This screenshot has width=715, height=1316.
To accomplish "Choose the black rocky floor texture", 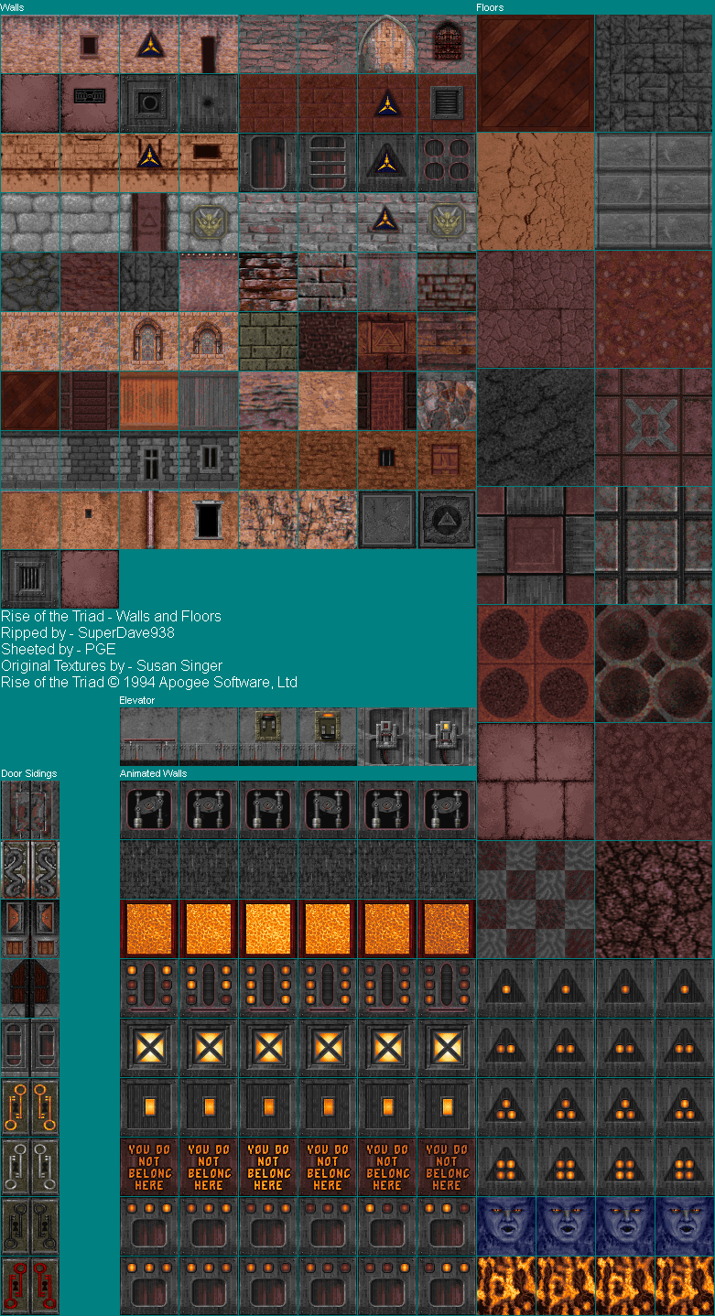I will [536, 427].
